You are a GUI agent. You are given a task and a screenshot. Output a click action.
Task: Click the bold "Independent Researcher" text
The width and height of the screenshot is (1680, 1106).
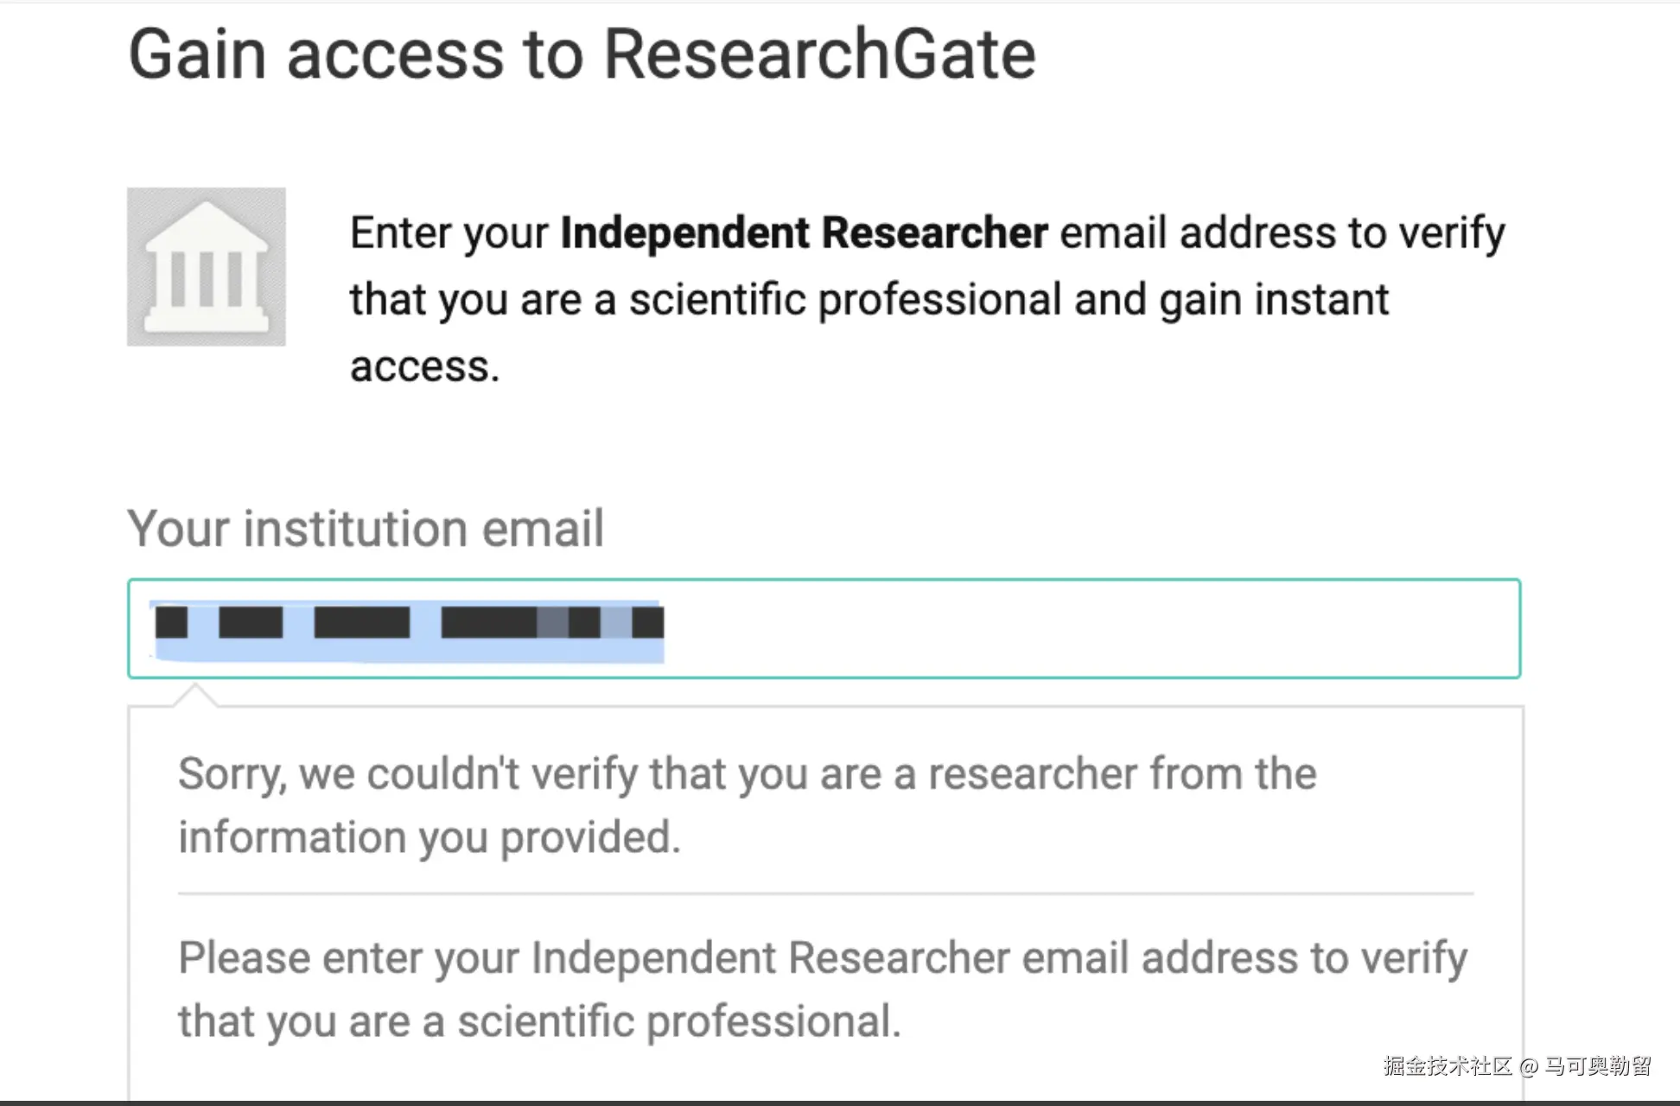click(804, 233)
